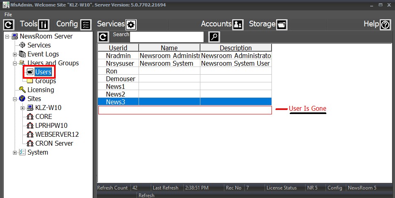Click the Newsroom System name cell
This screenshot has height=198, width=395.
[x=169, y=63]
